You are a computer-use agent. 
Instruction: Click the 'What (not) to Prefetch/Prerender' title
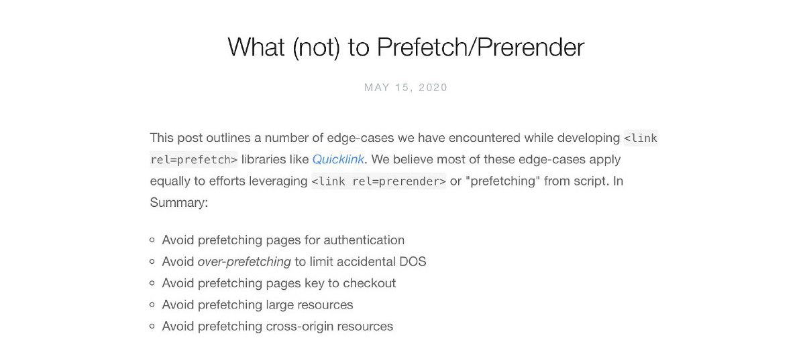coord(406,47)
